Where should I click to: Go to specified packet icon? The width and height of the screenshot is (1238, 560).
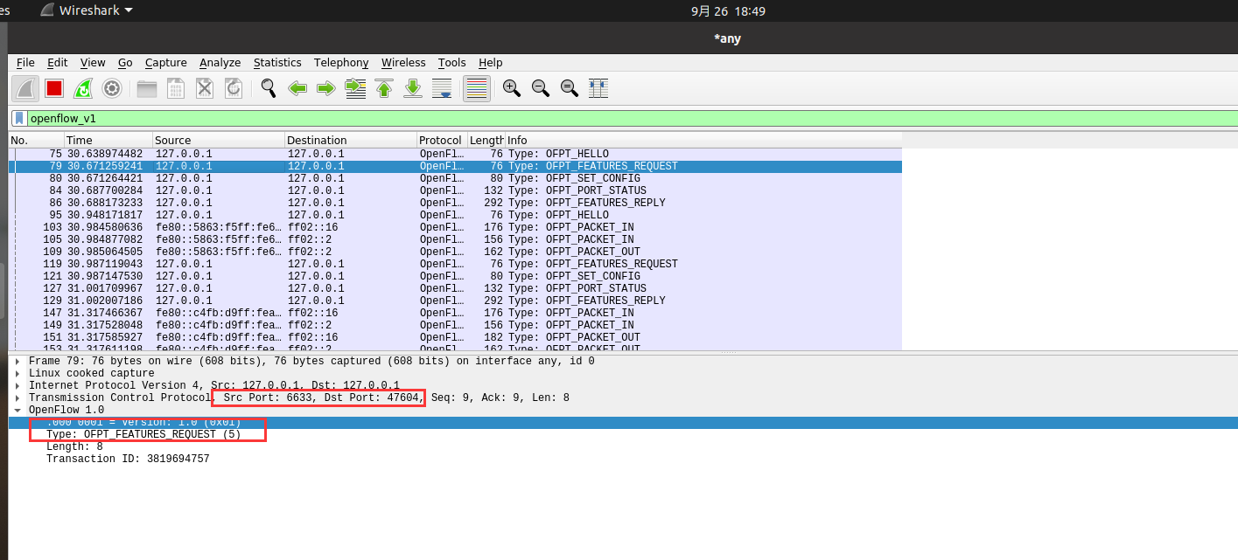[x=355, y=88]
